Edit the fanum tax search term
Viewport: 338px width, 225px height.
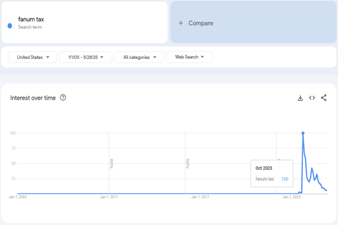(x=31, y=19)
